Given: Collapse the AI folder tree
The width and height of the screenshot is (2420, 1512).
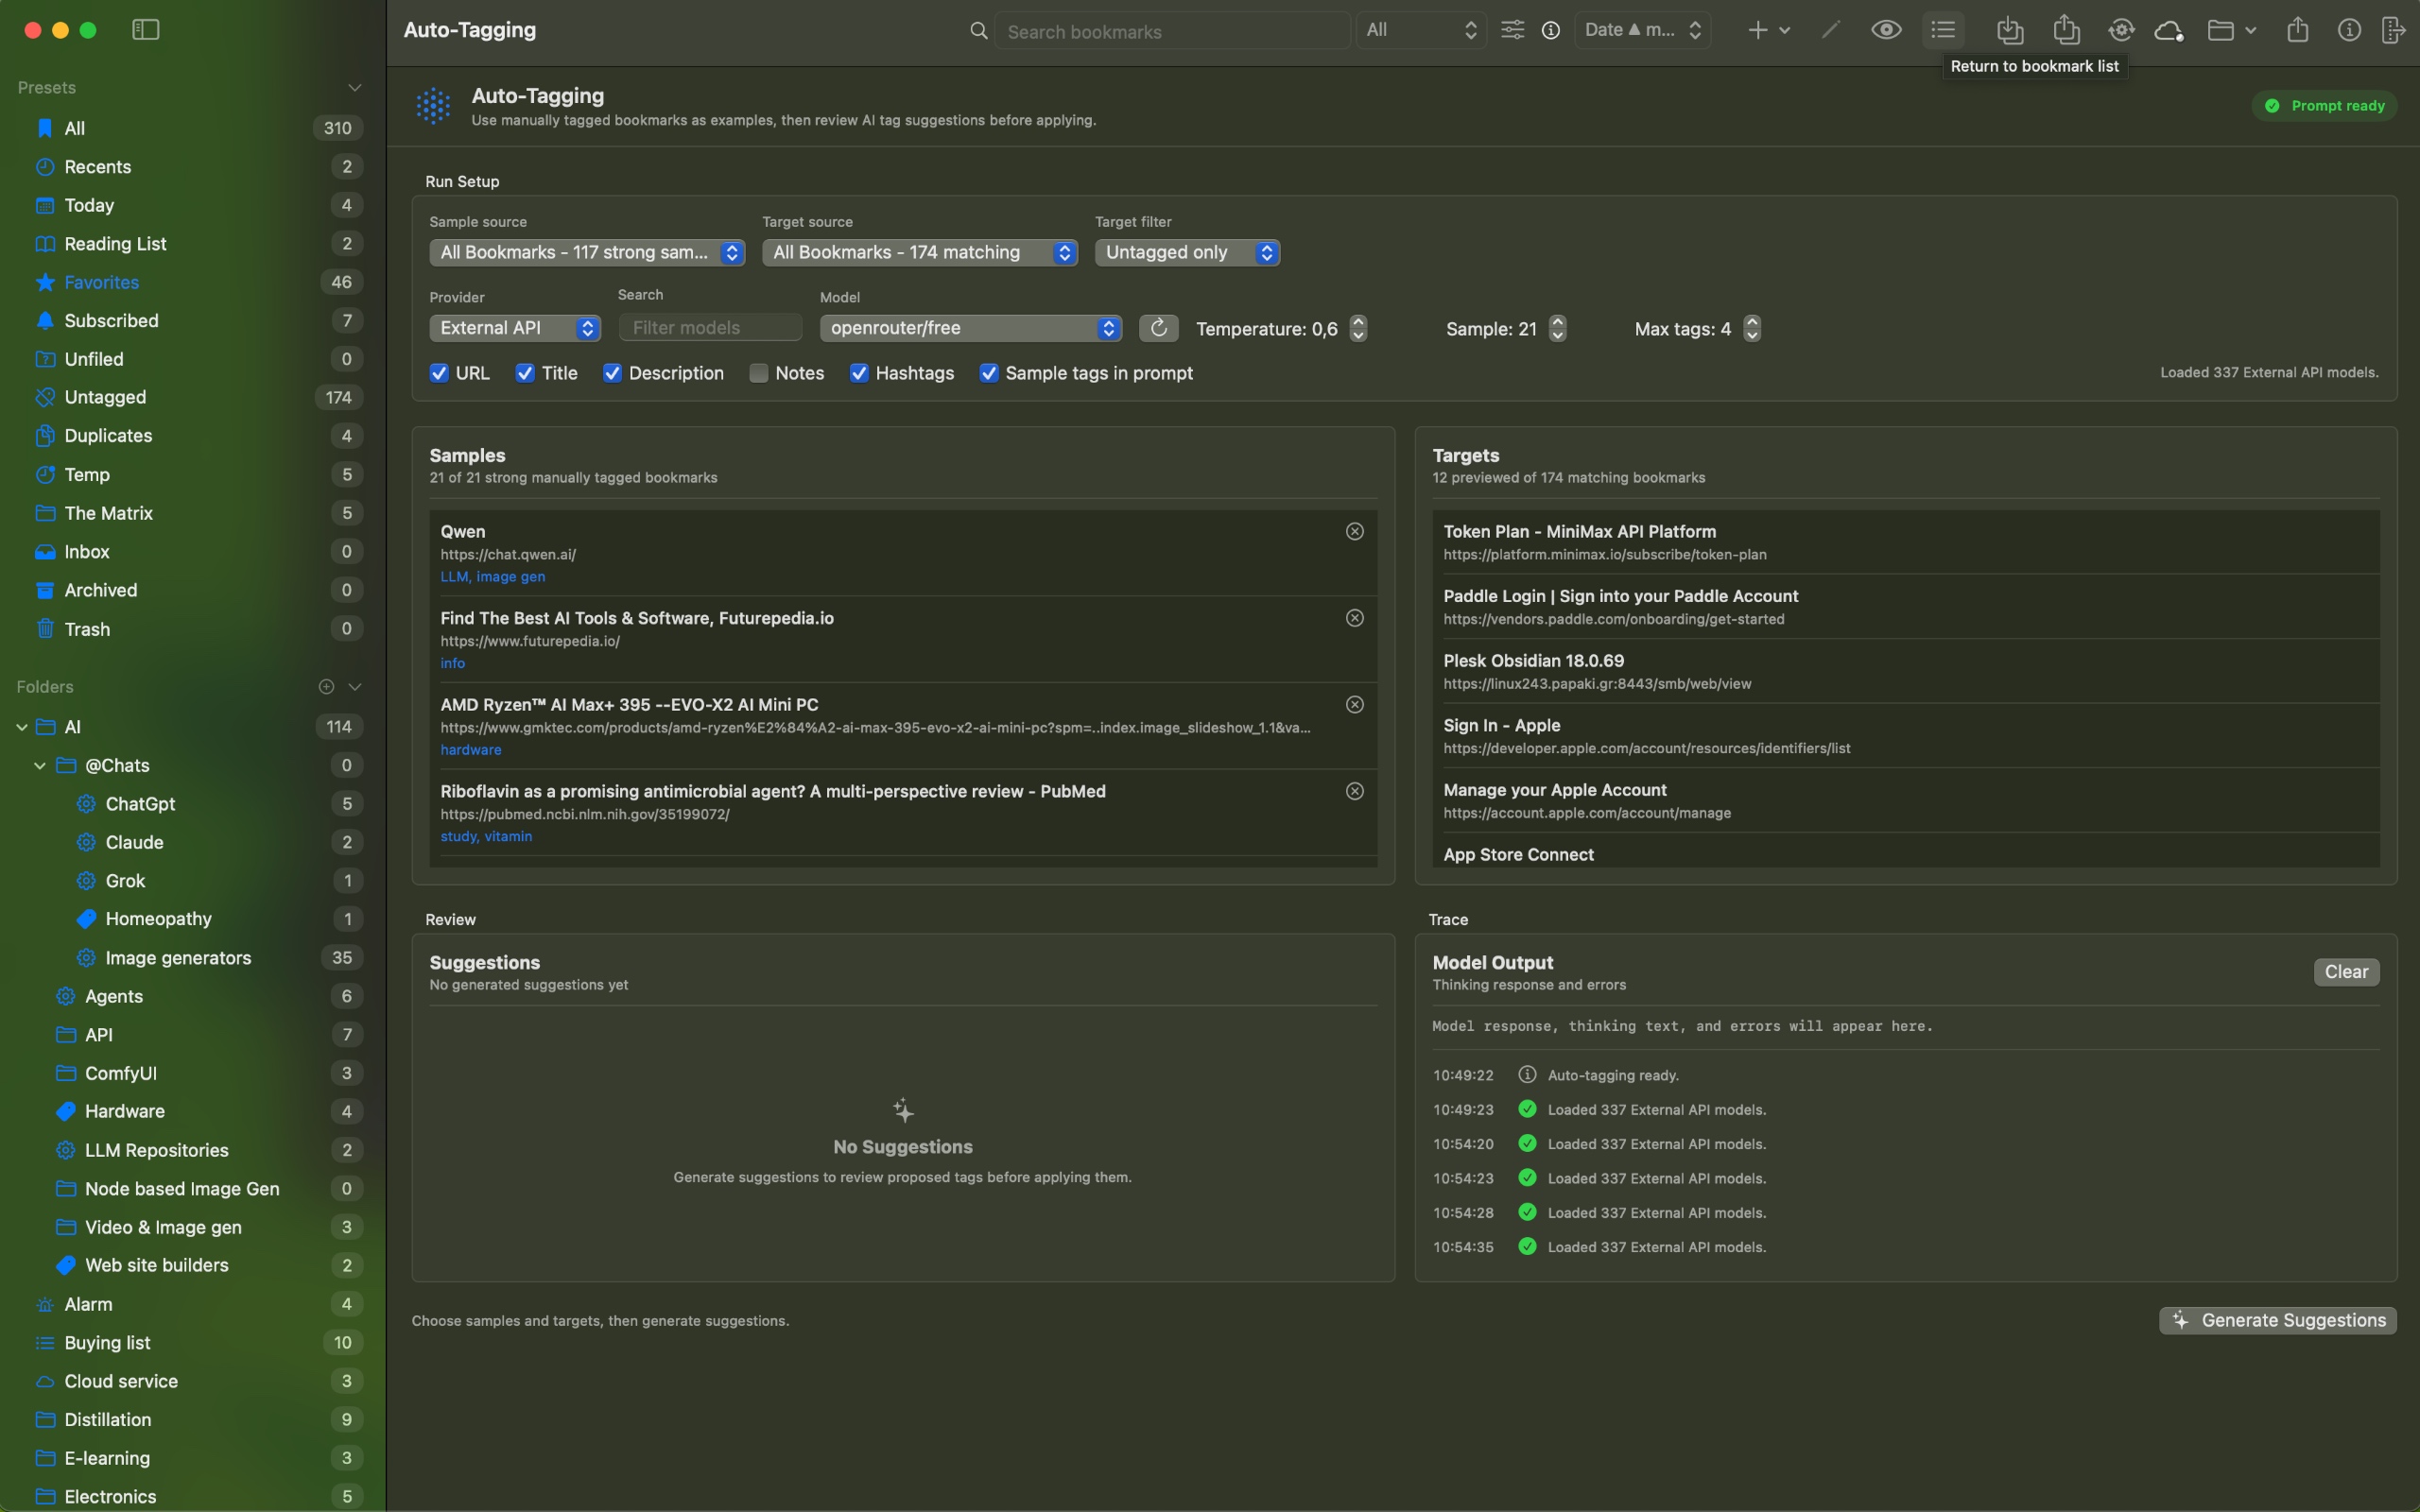Looking at the screenshot, I should click(x=22, y=727).
